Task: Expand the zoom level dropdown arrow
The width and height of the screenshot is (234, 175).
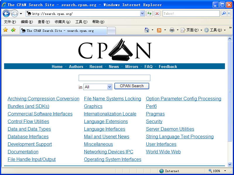Action: click(x=225, y=171)
